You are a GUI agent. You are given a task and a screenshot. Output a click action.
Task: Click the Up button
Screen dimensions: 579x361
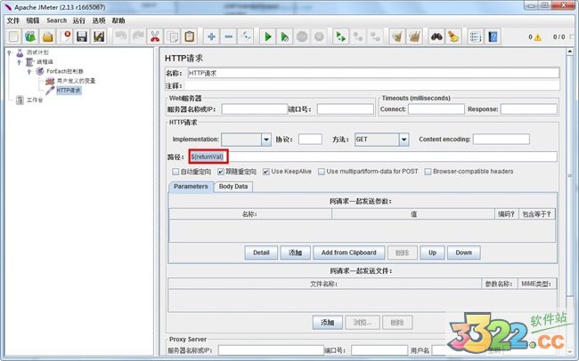tap(432, 253)
